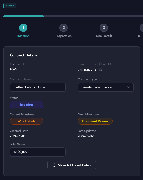143x180 pixels.
Task: Click the Wire Details milestone pill
Action: coord(26,121)
